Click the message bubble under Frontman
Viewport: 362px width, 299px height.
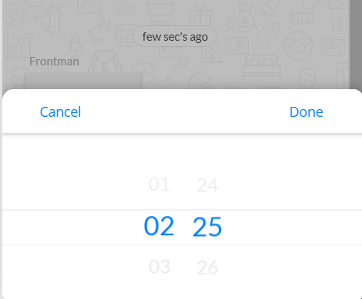83,81
